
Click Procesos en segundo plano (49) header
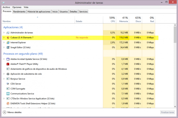pyautogui.click(x=23, y=54)
